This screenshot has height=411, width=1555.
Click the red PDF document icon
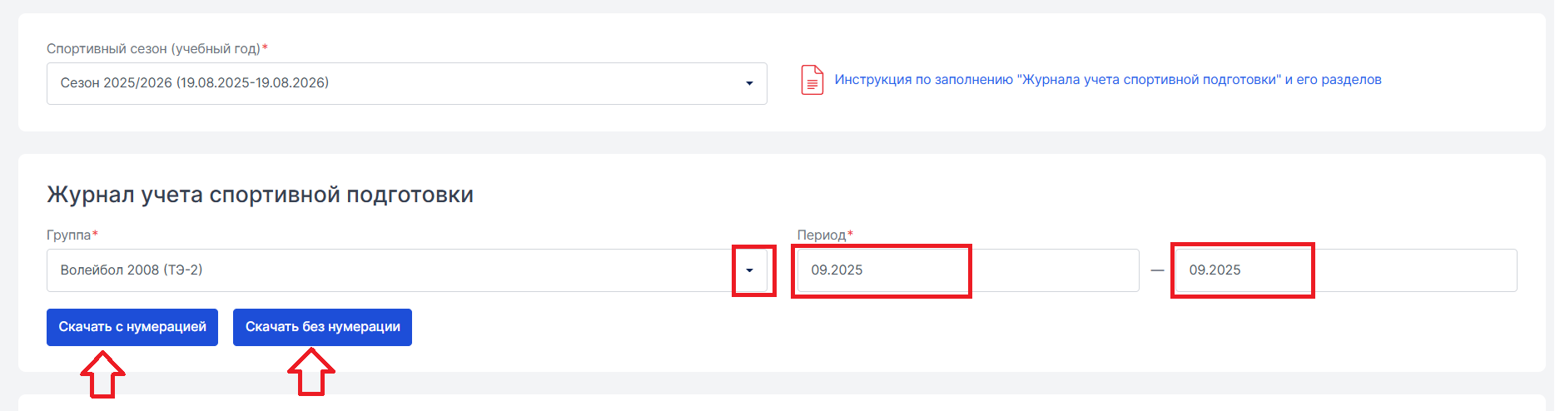pyautogui.click(x=812, y=80)
